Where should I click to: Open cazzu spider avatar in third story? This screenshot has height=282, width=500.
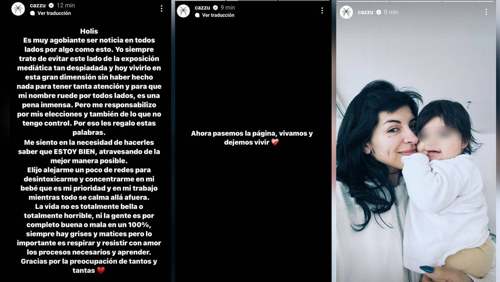coord(346,12)
